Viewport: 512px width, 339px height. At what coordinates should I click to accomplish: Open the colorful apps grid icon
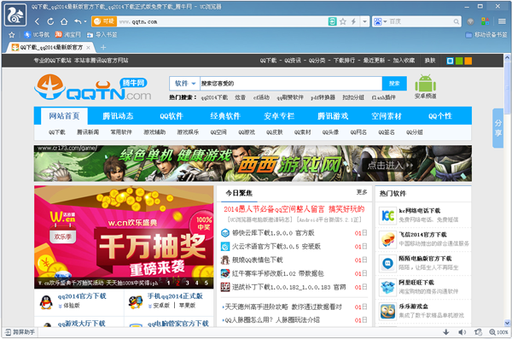[x=486, y=21]
